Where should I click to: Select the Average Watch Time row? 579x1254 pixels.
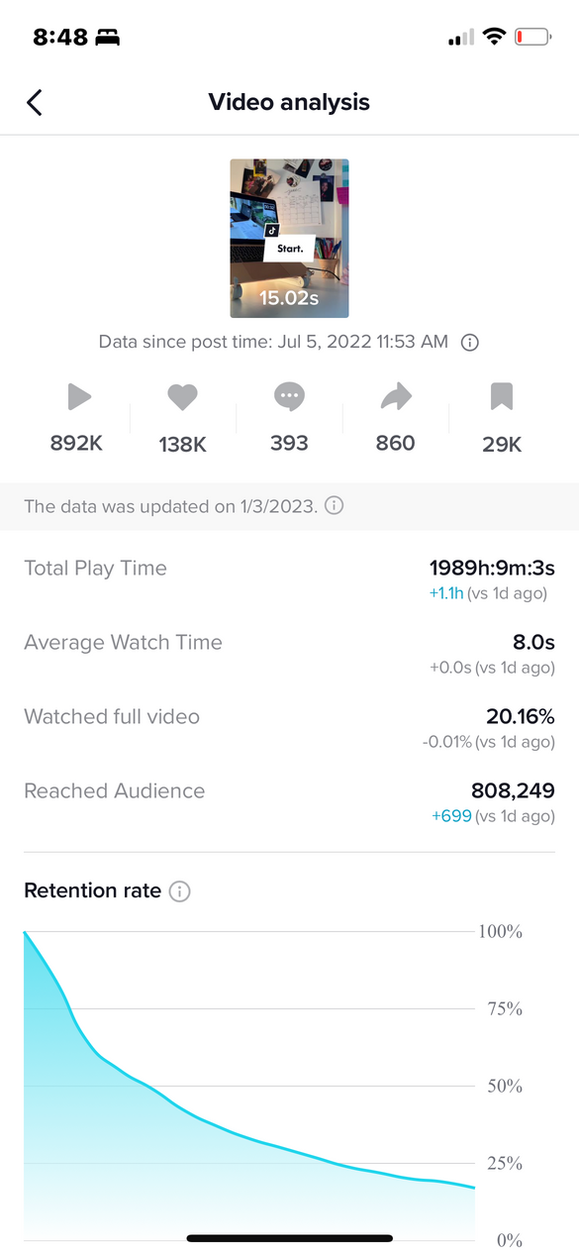289,654
